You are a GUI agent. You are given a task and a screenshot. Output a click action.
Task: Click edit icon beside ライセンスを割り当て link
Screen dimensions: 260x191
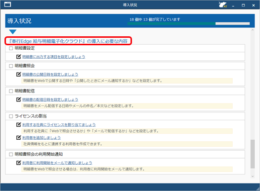tap(18, 124)
